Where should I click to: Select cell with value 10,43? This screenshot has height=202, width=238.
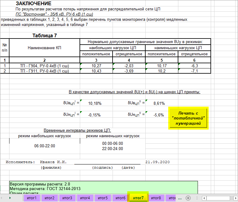96,71
